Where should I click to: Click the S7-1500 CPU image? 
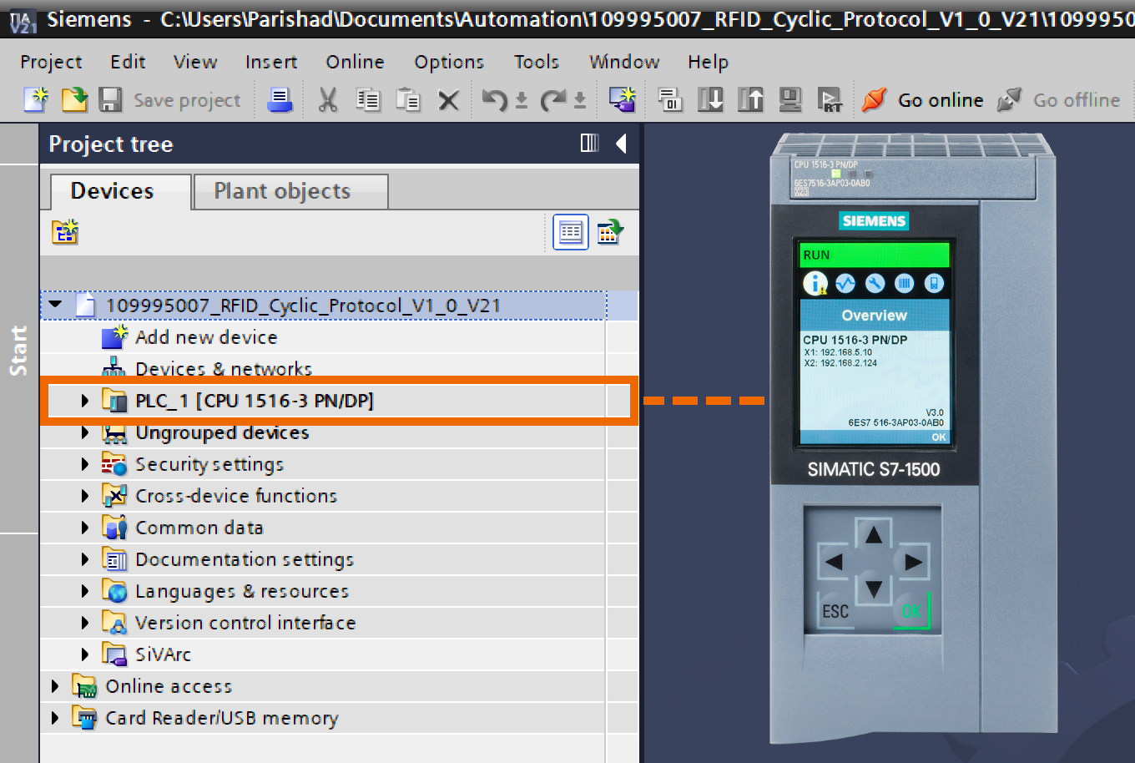point(912,437)
